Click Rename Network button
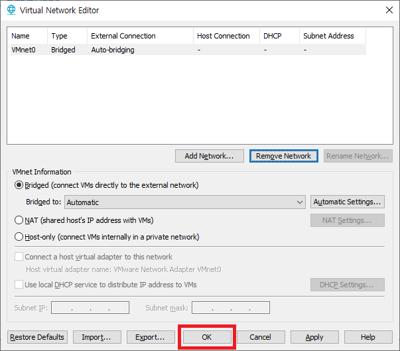400x351 pixels. click(358, 156)
